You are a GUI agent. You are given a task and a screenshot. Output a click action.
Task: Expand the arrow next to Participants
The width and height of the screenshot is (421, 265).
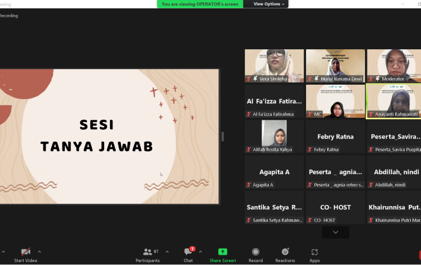167,252
